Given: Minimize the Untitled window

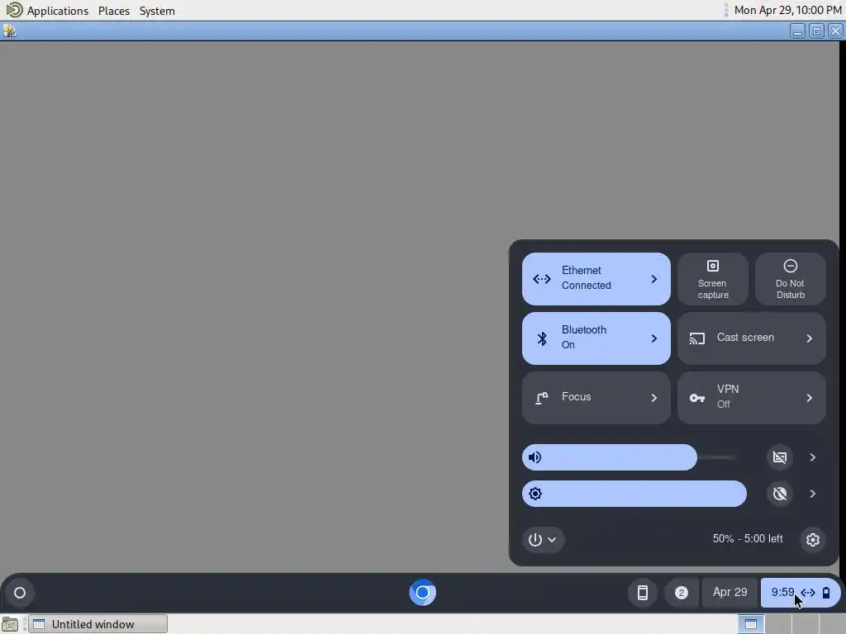Looking at the screenshot, I should click(x=797, y=31).
